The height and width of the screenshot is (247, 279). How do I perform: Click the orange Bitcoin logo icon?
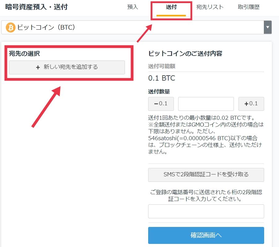pos(11,27)
